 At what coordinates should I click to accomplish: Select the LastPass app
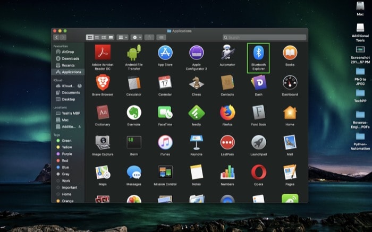tap(227, 142)
